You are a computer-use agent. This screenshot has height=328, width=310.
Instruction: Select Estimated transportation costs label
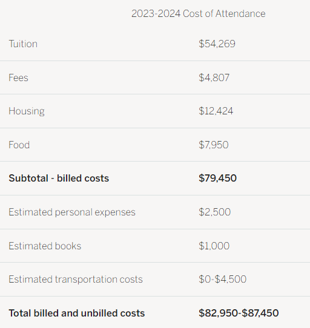[x=76, y=280]
